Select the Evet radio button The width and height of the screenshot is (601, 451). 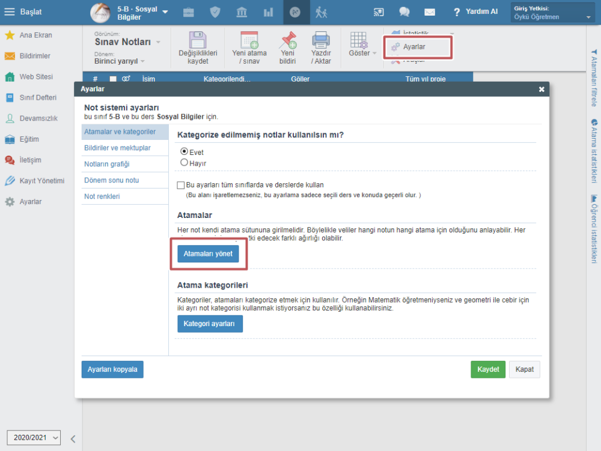[x=185, y=151]
